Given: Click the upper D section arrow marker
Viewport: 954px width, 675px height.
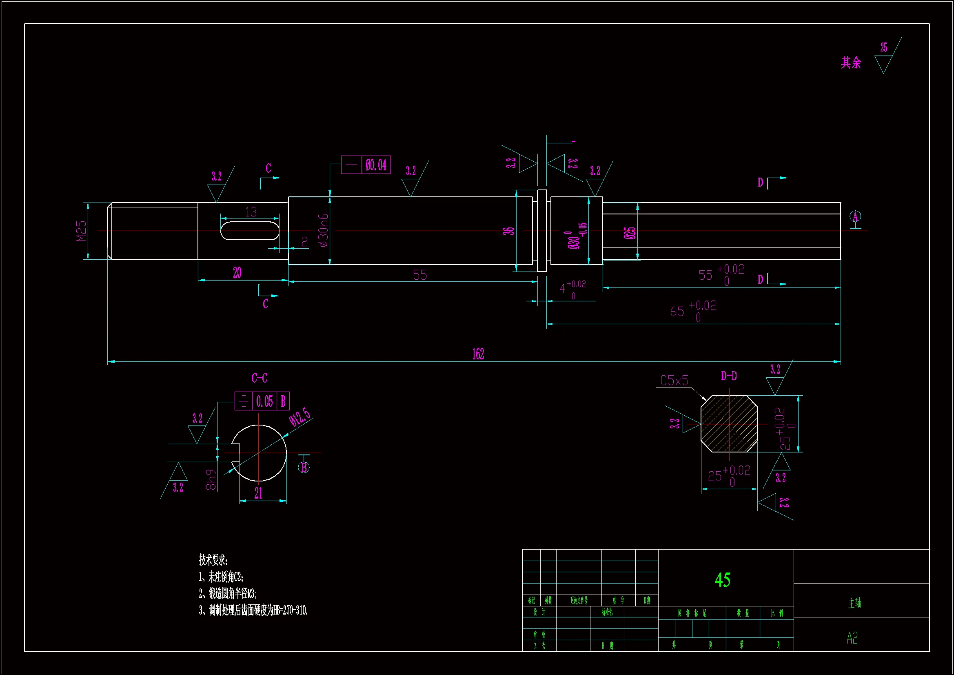Looking at the screenshot, I should point(772,182).
